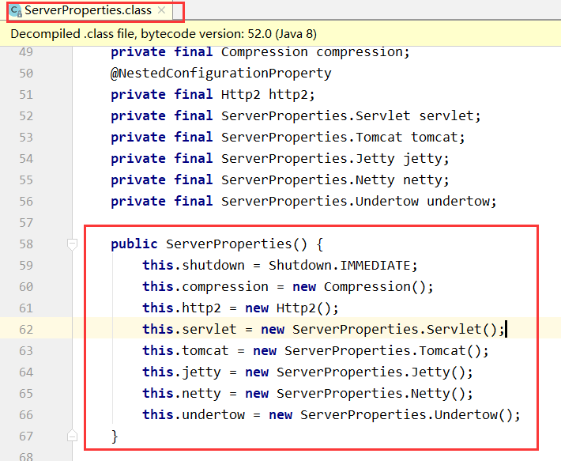Image resolution: width=561 pixels, height=461 pixels.
Task: Click 'ServerProperties.Netty netty;' declaration on line 55
Action: [335, 180]
